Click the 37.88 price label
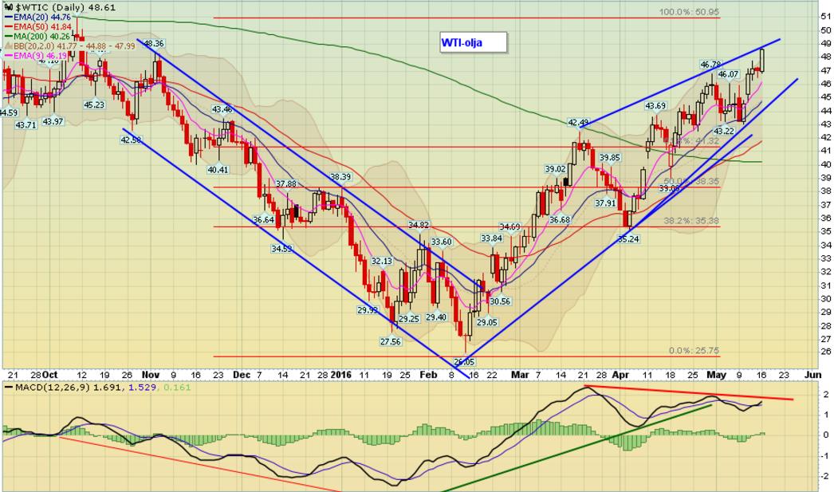 (285, 184)
